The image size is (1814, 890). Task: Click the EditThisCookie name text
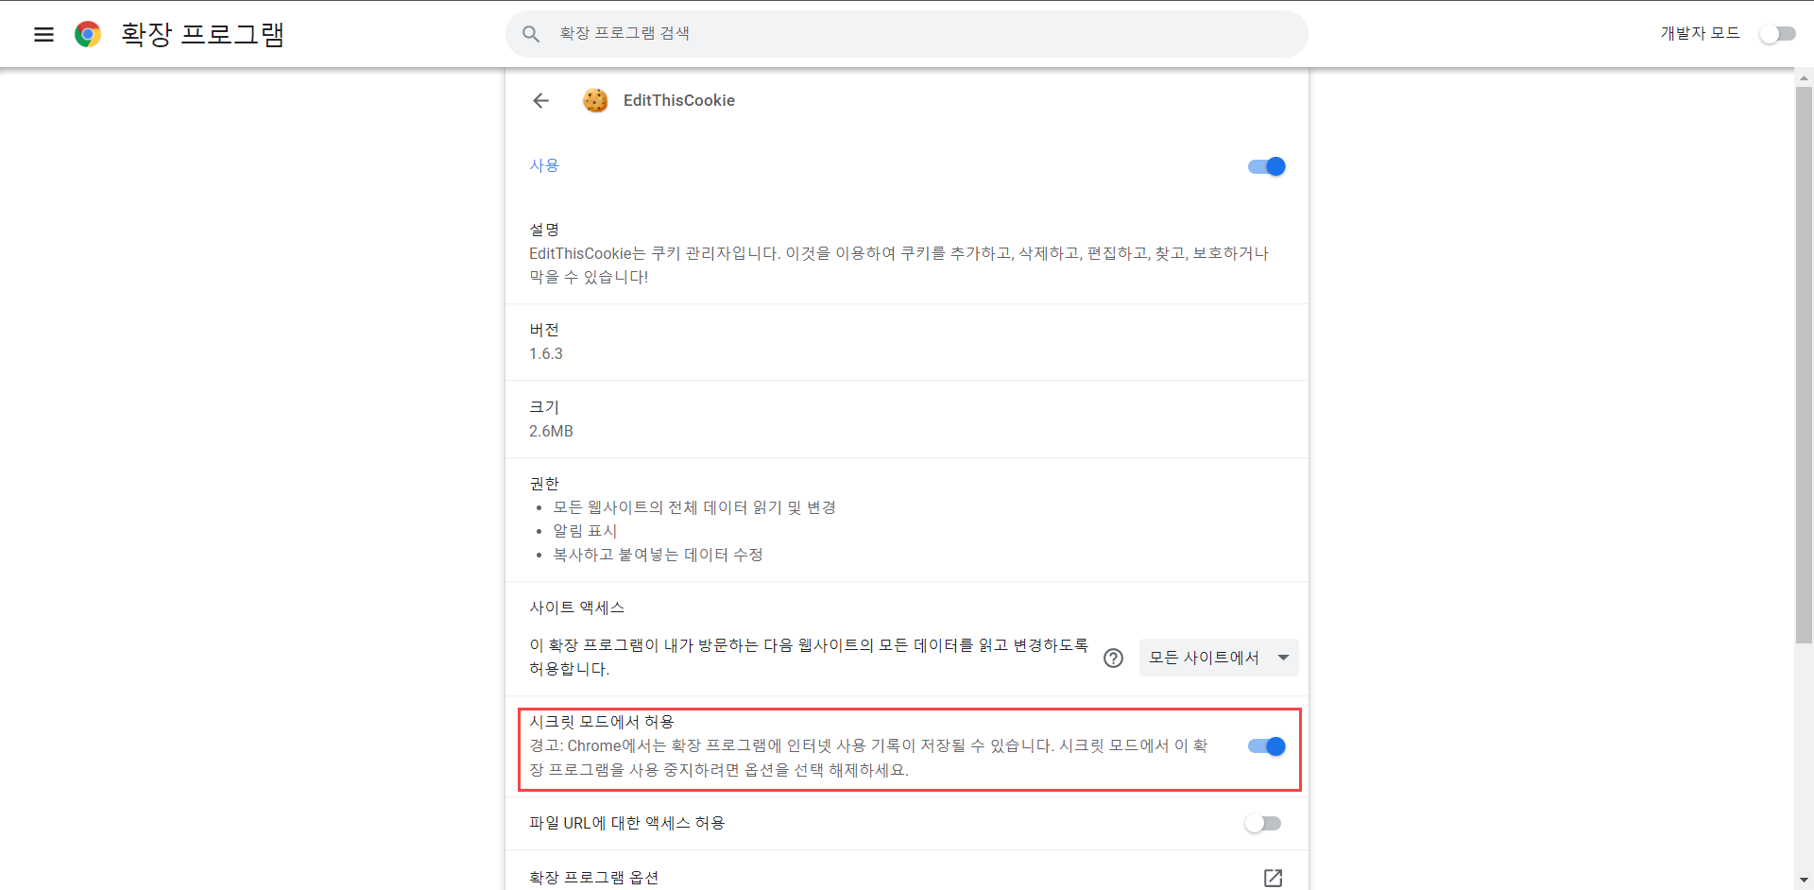pyautogui.click(x=679, y=100)
